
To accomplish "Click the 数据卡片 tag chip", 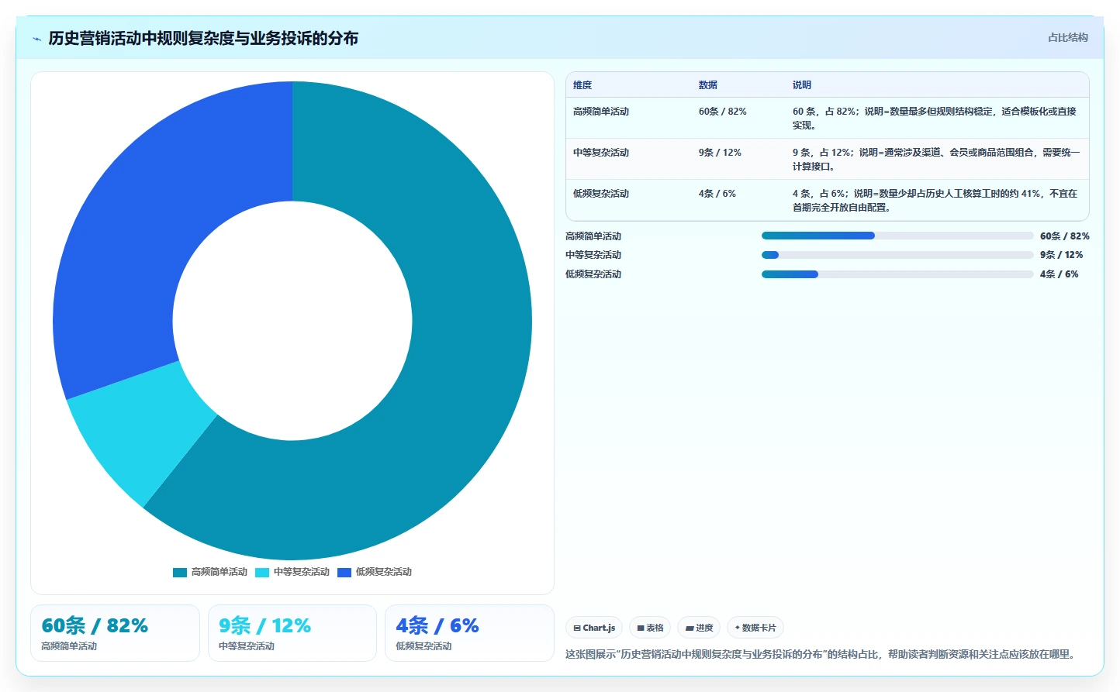I will click(755, 628).
